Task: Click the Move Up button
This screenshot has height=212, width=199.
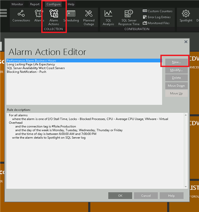Action: click(176, 93)
